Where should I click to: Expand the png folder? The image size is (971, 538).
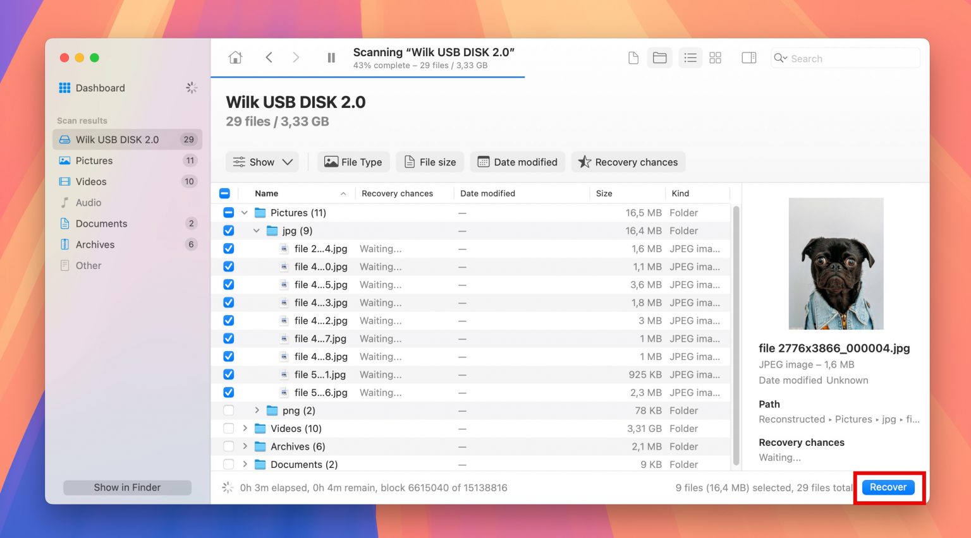pos(257,410)
